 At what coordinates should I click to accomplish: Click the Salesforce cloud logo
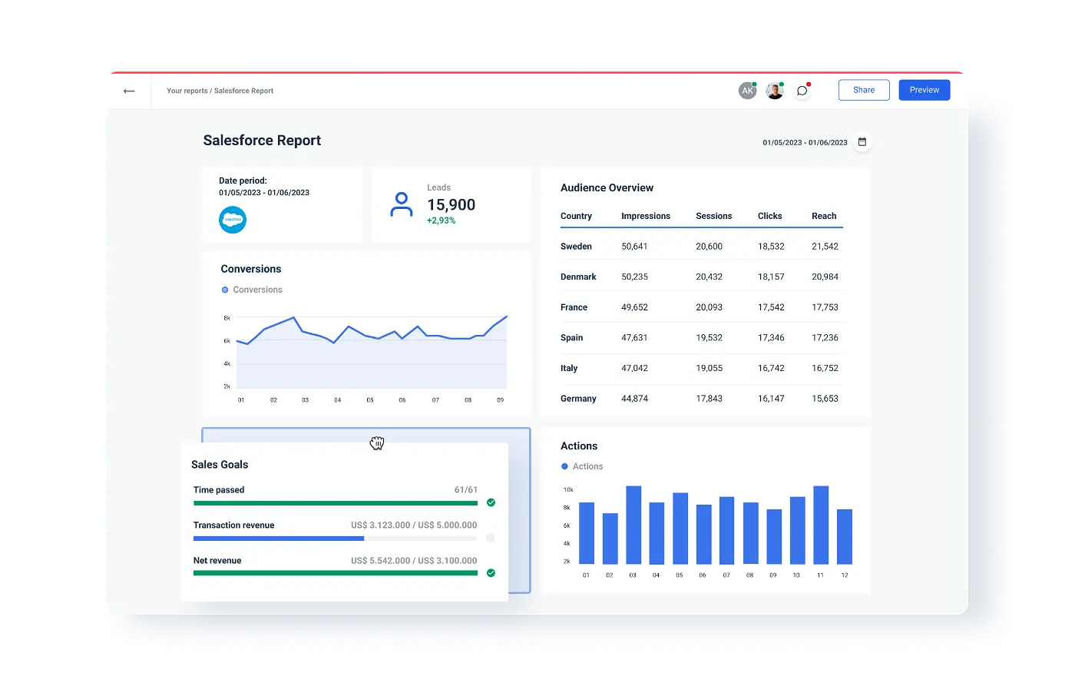point(233,220)
